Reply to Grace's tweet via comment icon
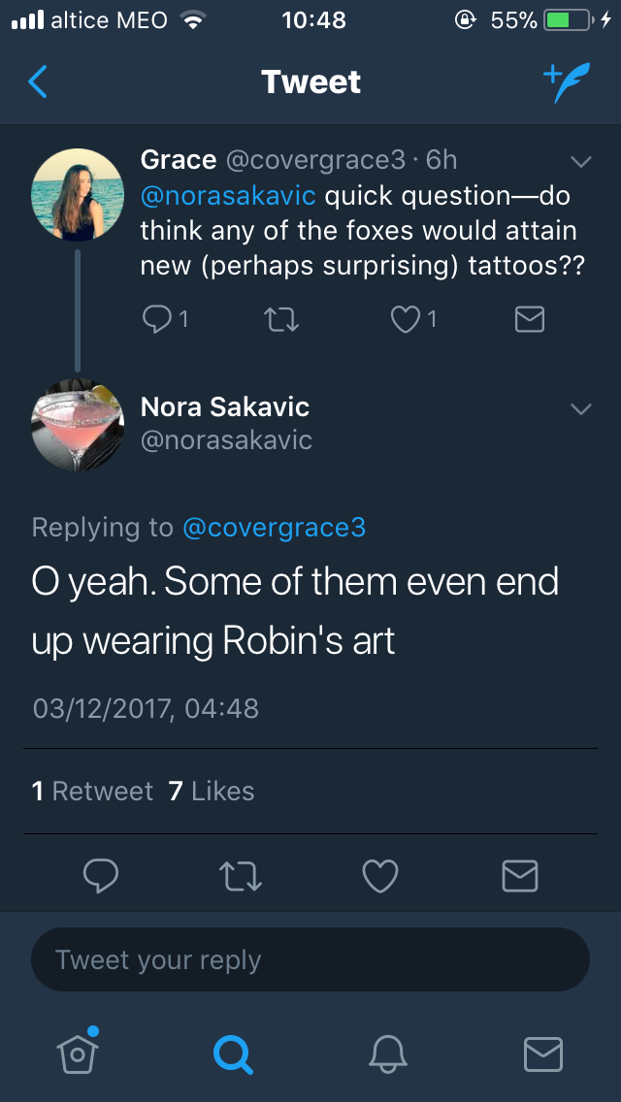This screenshot has height=1102, width=621. point(158,319)
